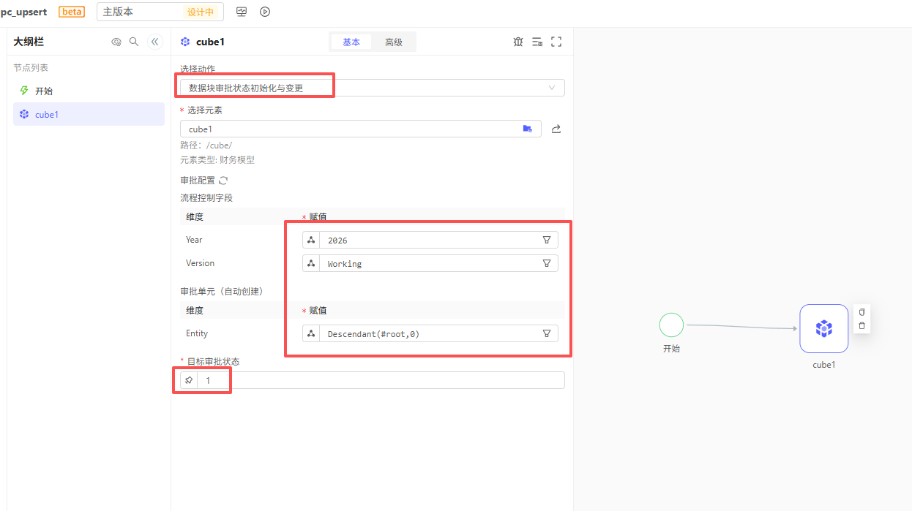Enter fullscreen mode for the cube1 panel
Screen dimensions: 912x511
coord(556,42)
